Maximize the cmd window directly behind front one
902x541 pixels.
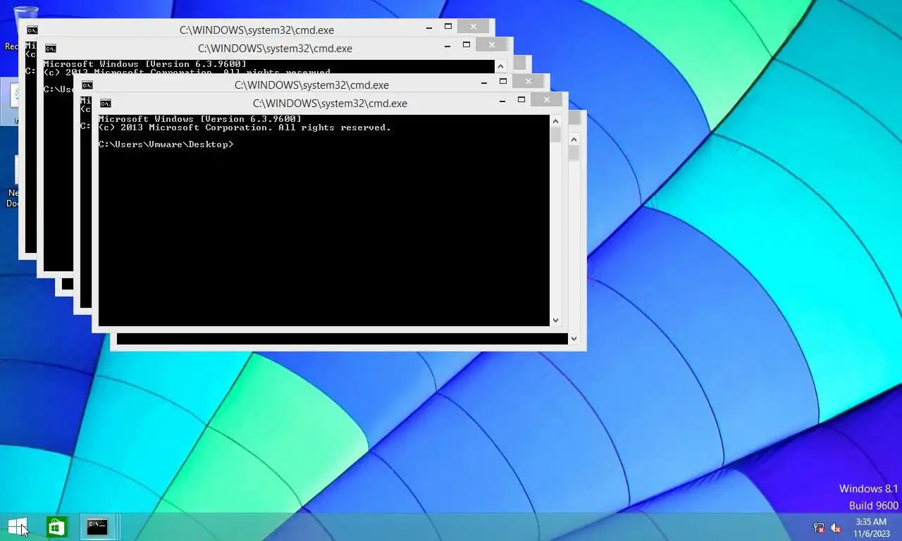(x=503, y=82)
